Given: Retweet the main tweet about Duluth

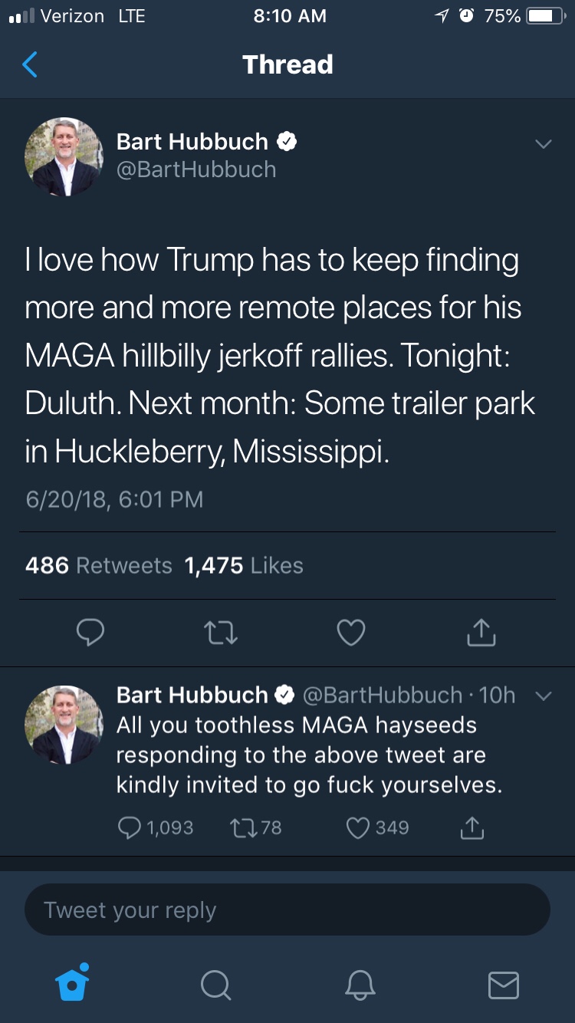Looking at the screenshot, I should coord(221,633).
